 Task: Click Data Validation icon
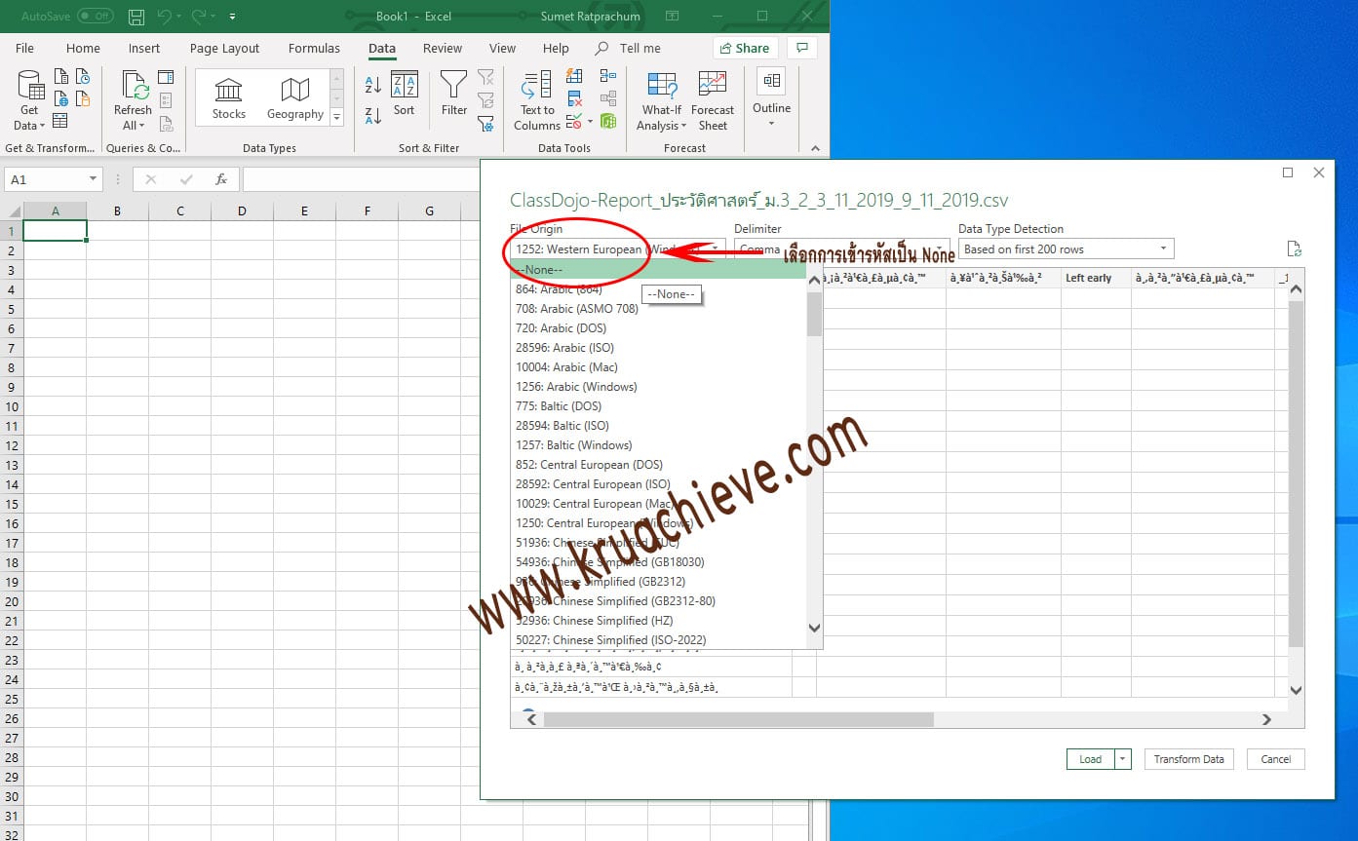575,121
